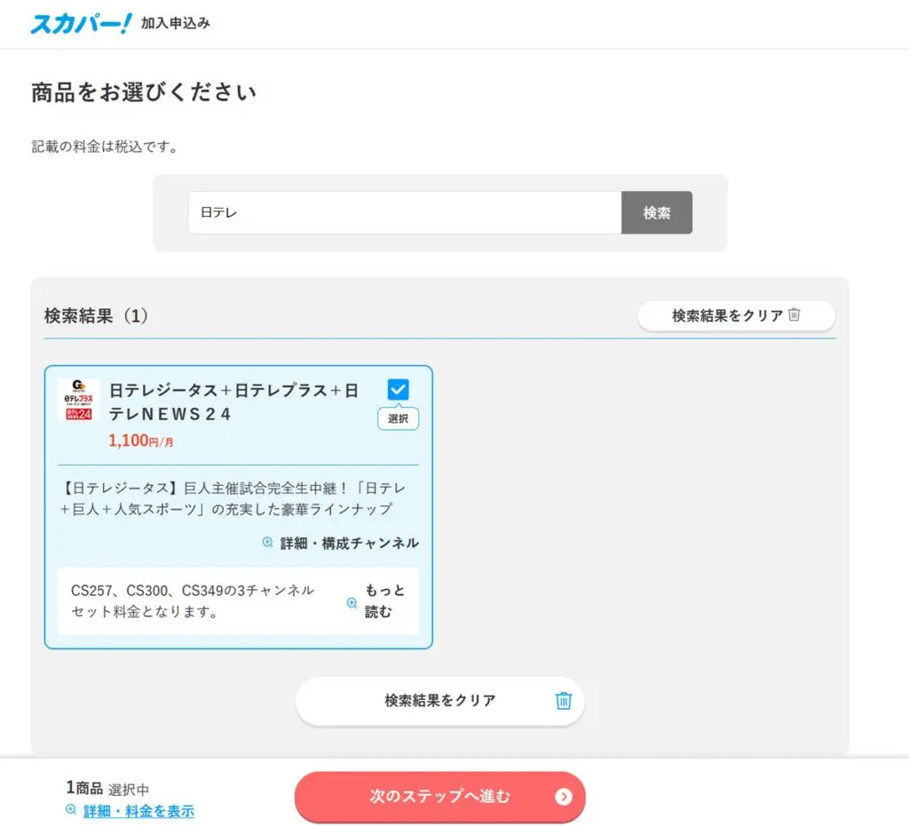Click the channel logo thumbnail of 日テレ set

(78, 400)
